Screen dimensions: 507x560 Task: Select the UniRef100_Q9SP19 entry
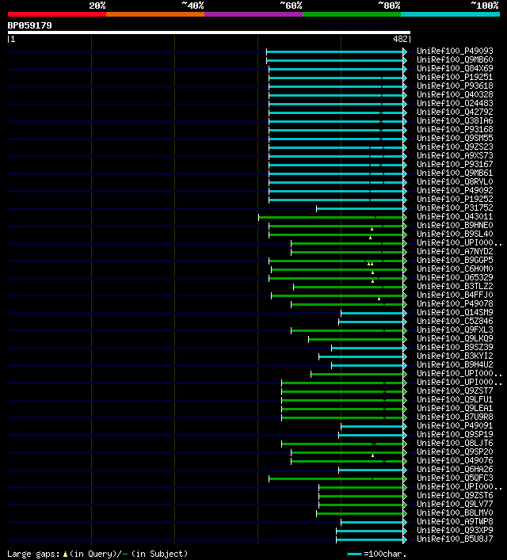click(x=455, y=434)
